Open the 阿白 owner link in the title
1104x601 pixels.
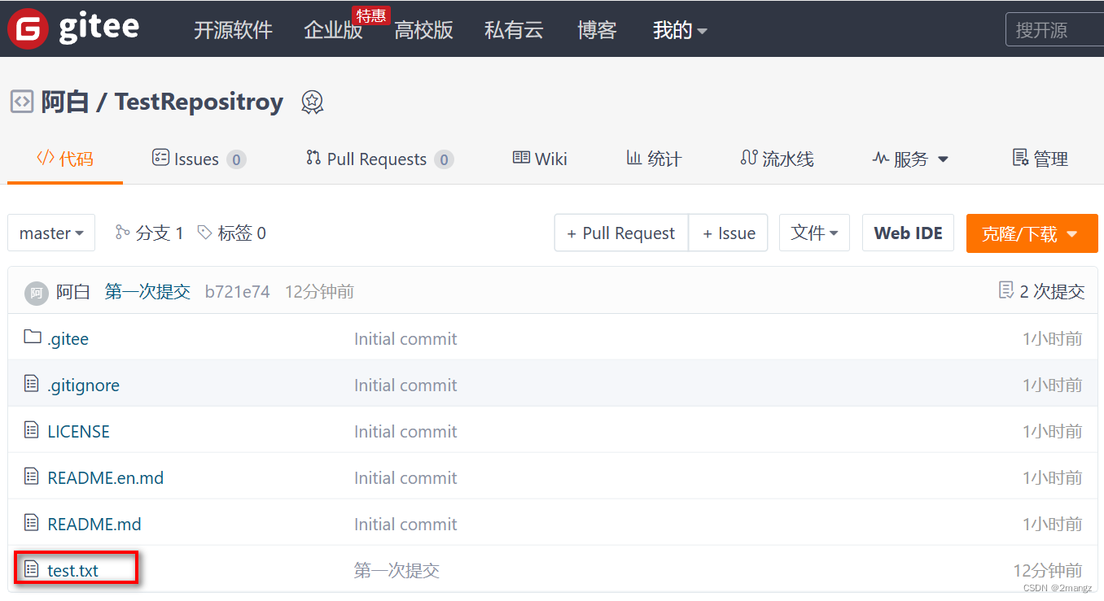coord(64,102)
